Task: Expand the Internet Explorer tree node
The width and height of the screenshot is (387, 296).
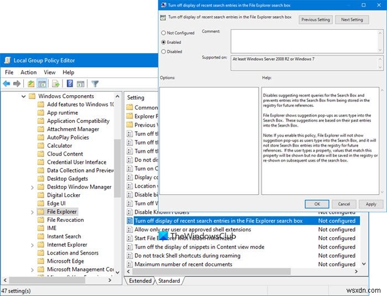Action: click(32, 245)
